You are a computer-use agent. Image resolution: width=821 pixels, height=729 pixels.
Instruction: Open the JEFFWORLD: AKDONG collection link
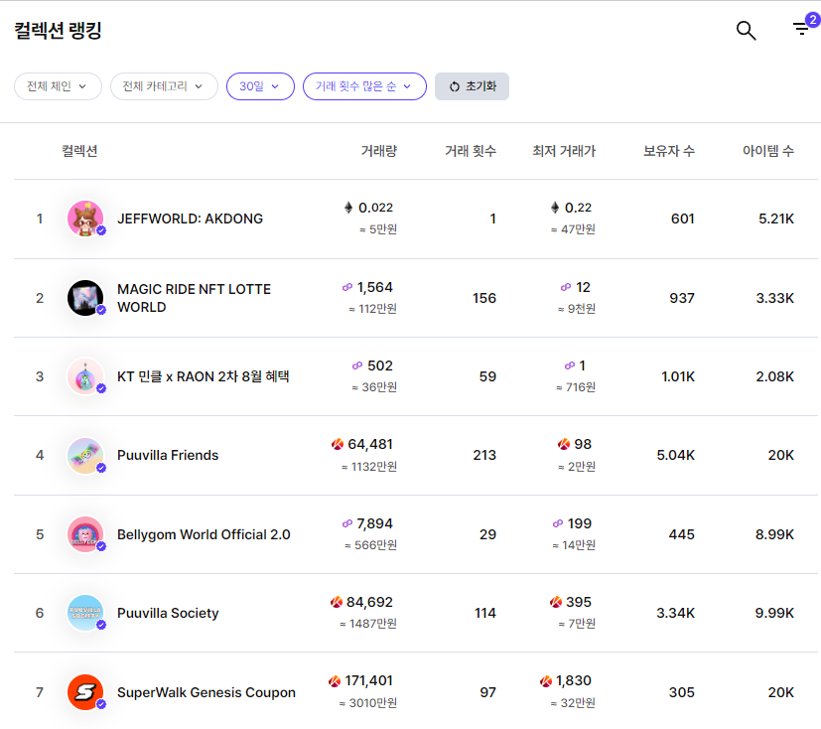[x=190, y=219]
